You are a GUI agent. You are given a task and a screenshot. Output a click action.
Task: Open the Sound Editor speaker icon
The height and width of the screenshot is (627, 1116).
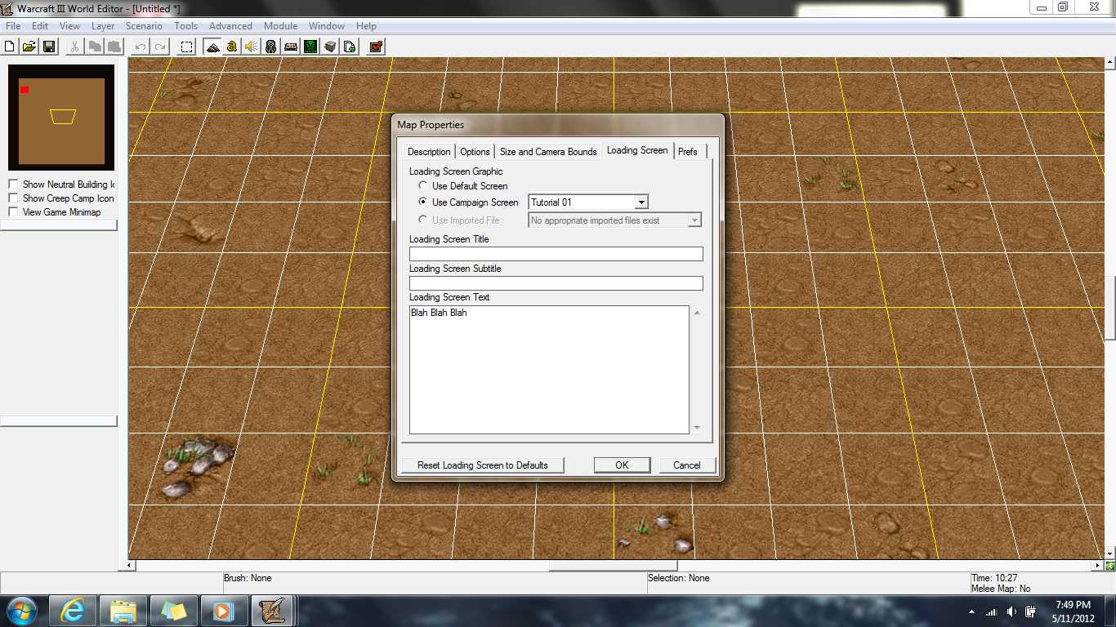[x=252, y=47]
